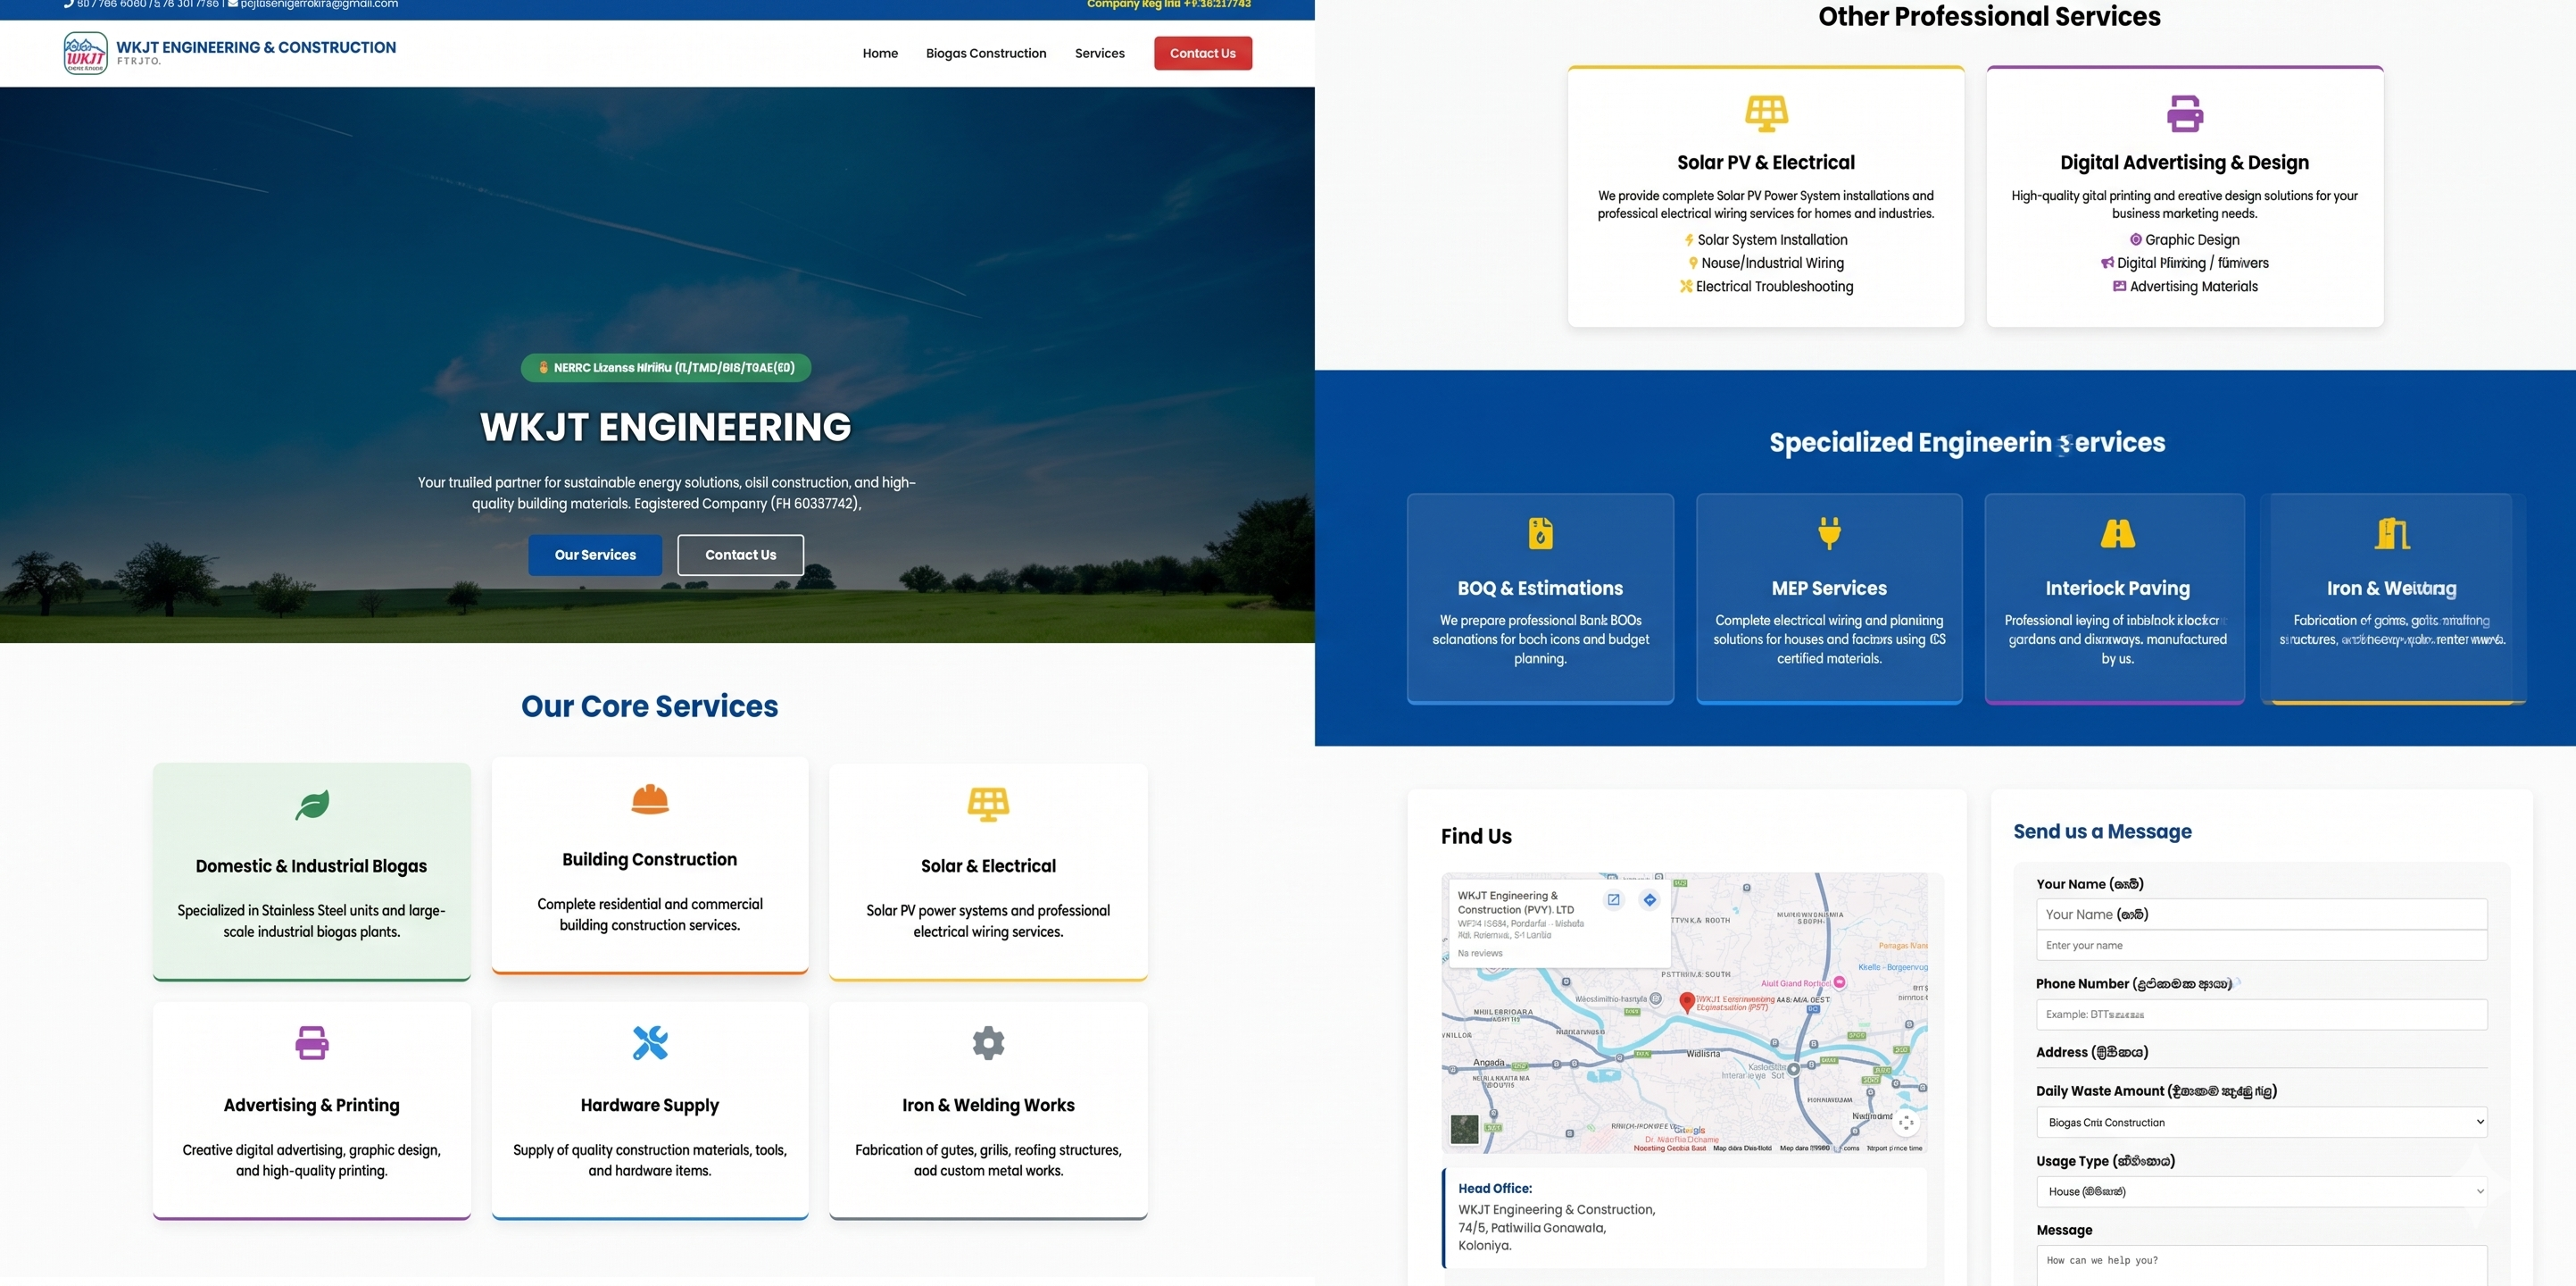2576x1286 pixels.
Task: Open the map in a new window icon
Action: 1613,899
